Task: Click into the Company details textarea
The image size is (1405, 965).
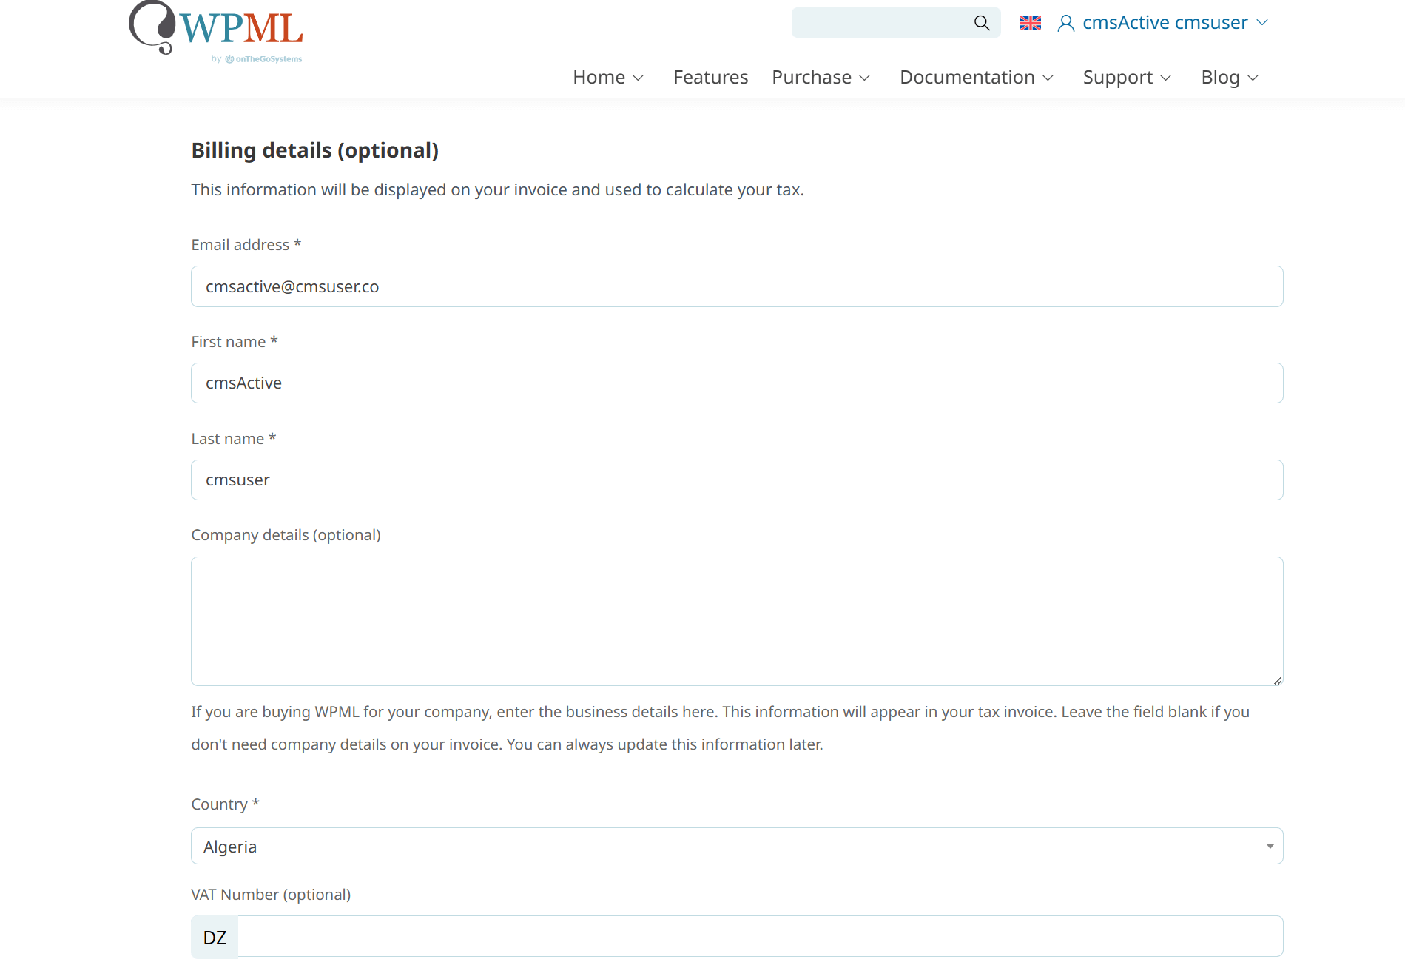Action: 736,621
